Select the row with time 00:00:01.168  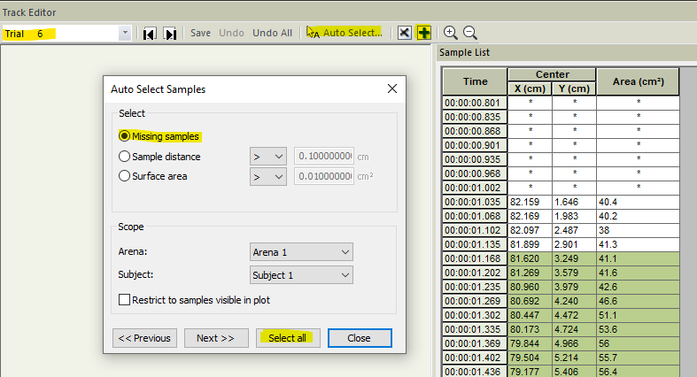pyautogui.click(x=561, y=258)
